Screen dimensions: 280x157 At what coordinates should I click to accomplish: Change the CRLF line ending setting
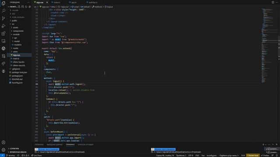point(197,155)
